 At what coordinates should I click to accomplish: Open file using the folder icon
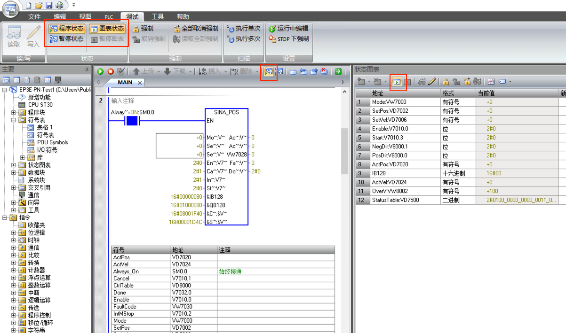(x=39, y=5)
